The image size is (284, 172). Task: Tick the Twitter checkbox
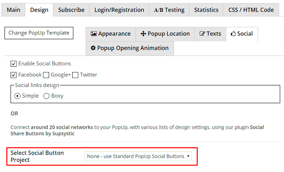pyautogui.click(x=75, y=75)
